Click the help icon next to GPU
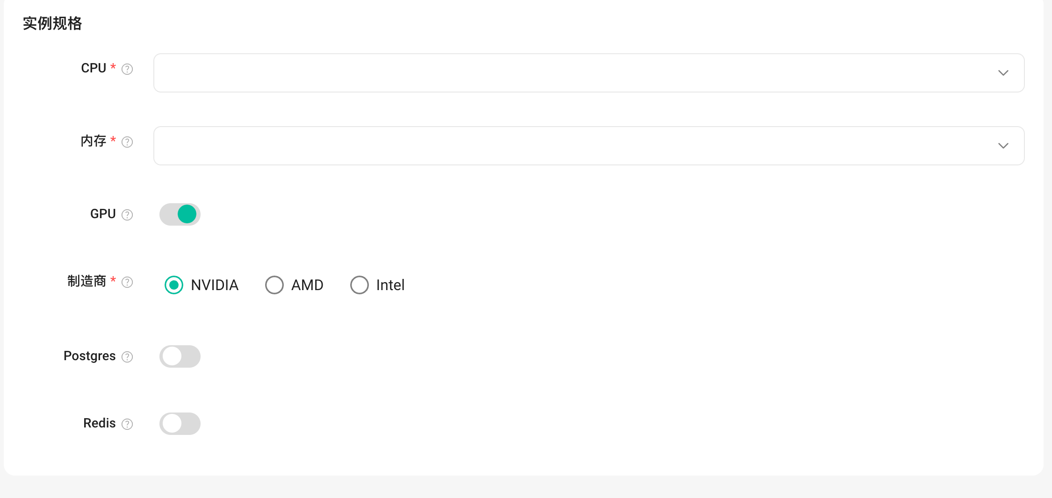Viewport: 1052px width, 498px height. (x=127, y=215)
